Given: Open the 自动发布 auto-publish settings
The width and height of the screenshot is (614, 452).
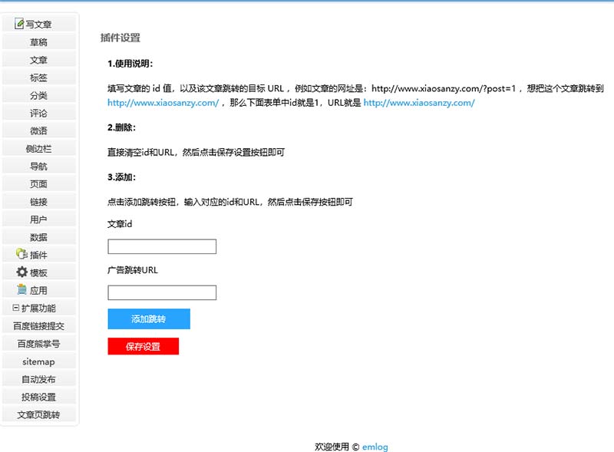Looking at the screenshot, I should click(x=38, y=378).
